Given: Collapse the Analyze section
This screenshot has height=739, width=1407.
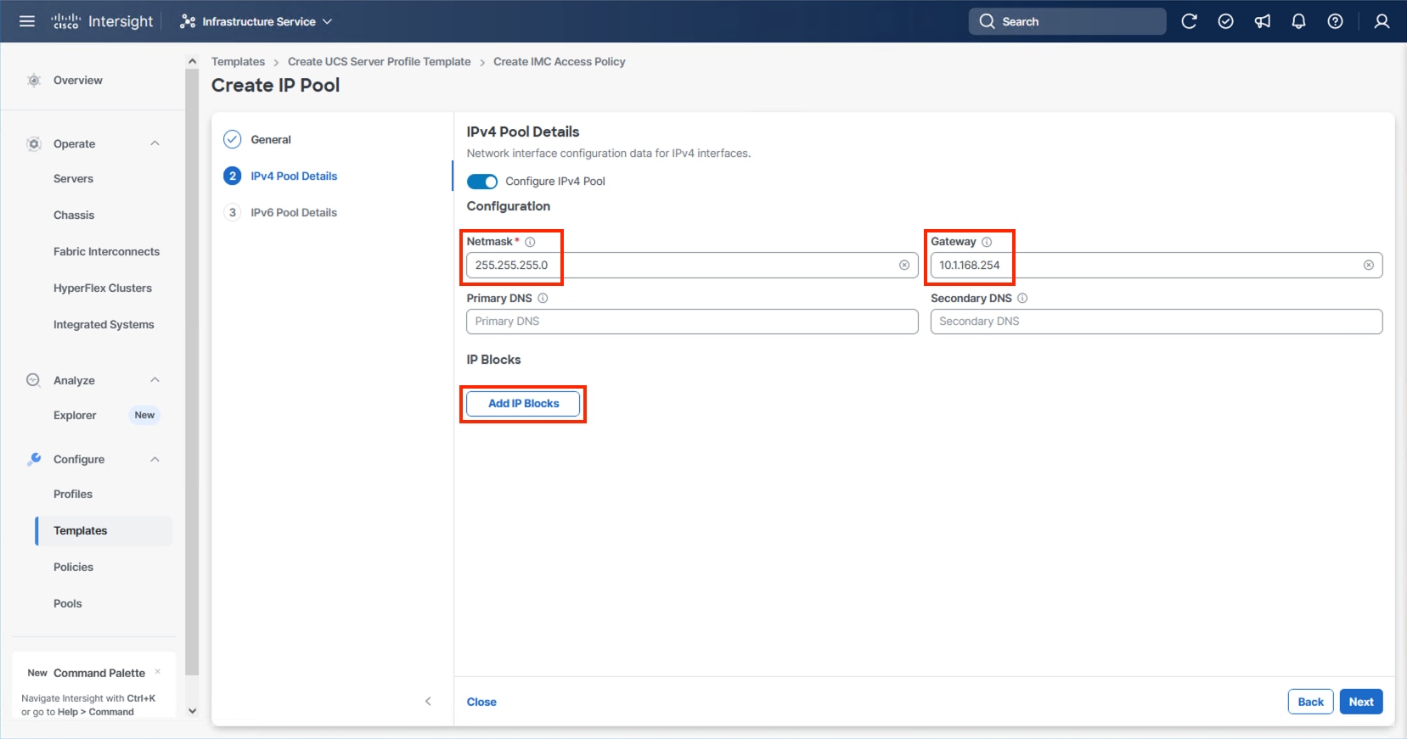Looking at the screenshot, I should (155, 380).
